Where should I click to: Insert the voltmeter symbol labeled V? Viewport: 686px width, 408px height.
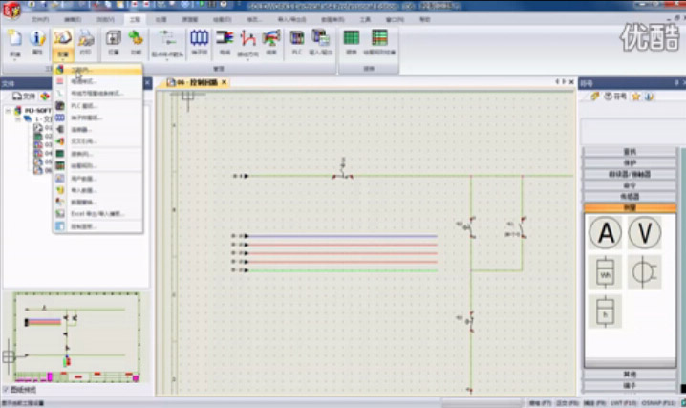coord(644,232)
